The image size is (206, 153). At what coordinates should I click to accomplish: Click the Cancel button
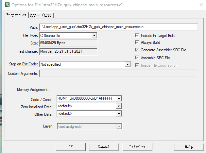104,147
